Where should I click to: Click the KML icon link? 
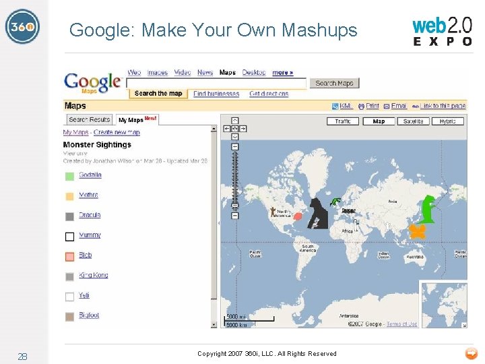[x=342, y=106]
